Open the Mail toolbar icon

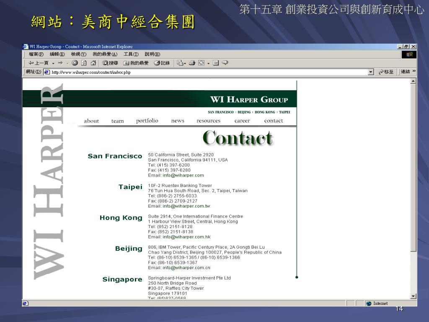pyautogui.click(x=181, y=63)
